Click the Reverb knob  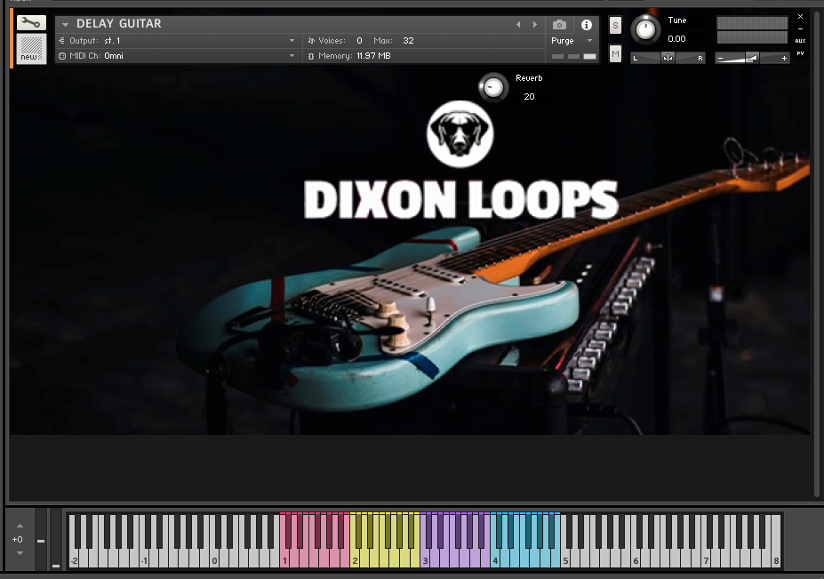pos(492,87)
